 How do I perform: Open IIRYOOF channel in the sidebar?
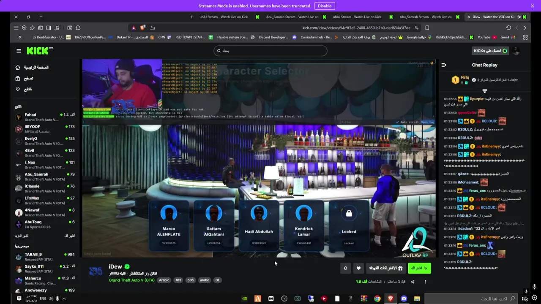(45, 129)
